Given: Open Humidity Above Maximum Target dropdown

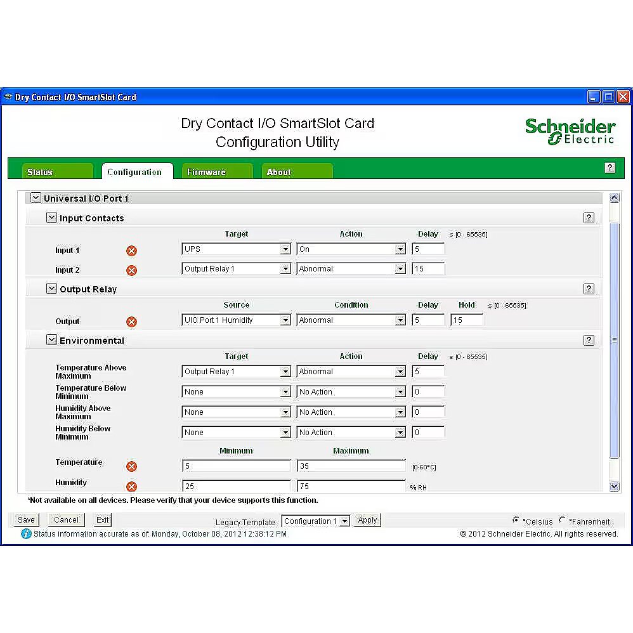Looking at the screenshot, I should click(236, 412).
